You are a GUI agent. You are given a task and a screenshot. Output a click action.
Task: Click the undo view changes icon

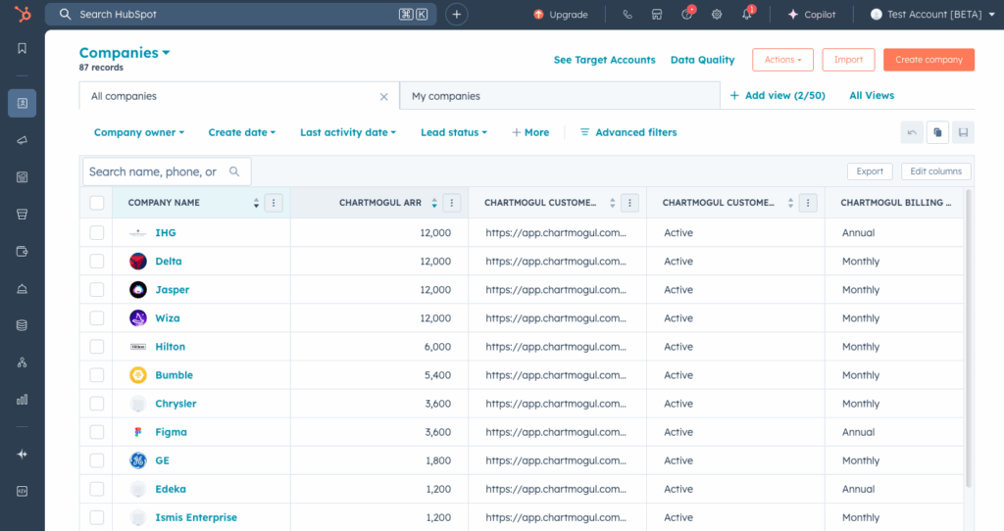pyautogui.click(x=912, y=132)
